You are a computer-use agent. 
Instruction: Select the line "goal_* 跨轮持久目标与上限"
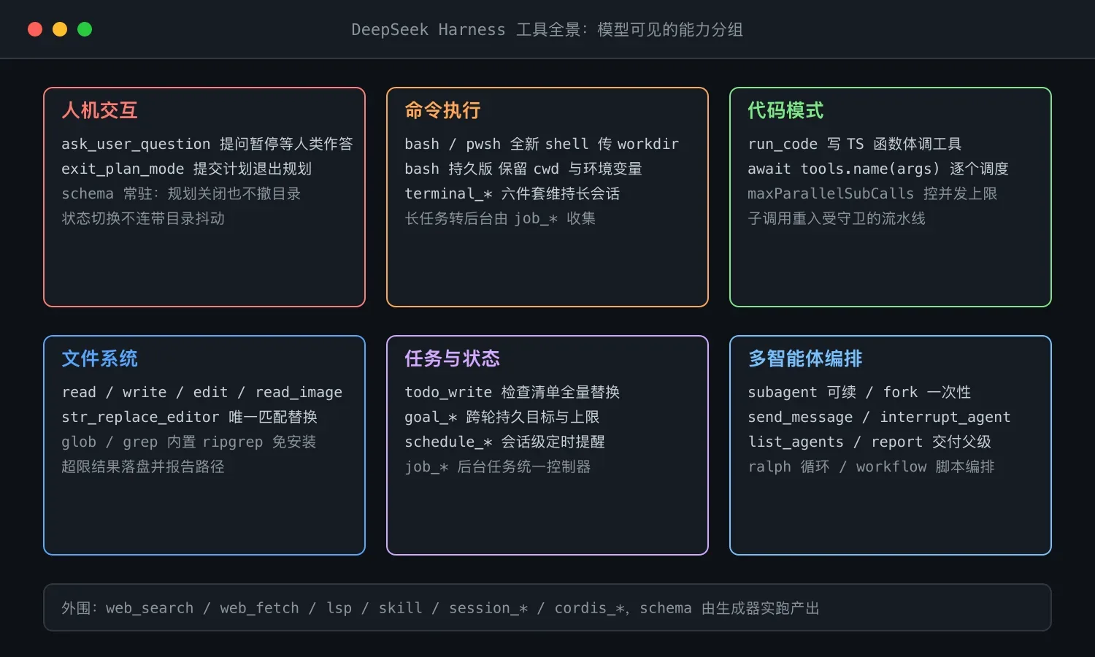(x=502, y=417)
